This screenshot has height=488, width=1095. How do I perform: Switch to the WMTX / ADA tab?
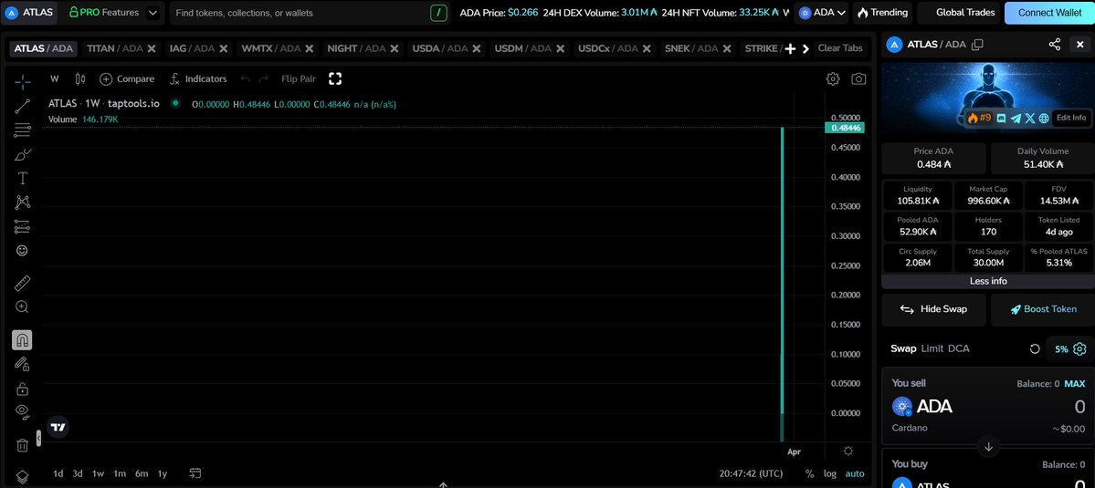click(271, 48)
